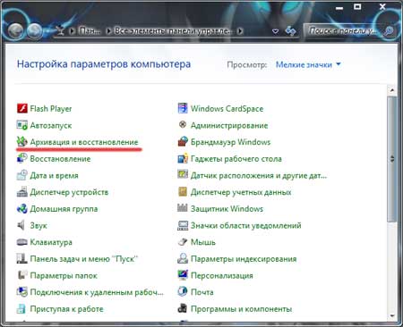Open the Параметры папок link
Viewport: 403px width, 327px height.
tap(64, 275)
